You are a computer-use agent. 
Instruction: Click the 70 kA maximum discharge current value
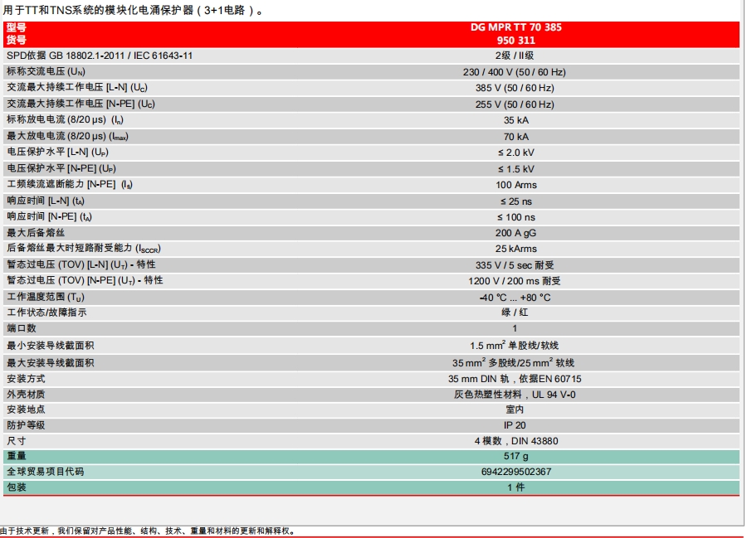pyautogui.click(x=515, y=137)
